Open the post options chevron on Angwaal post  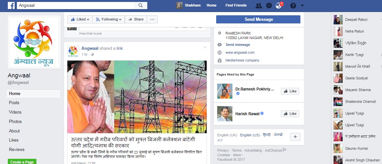point(205,48)
